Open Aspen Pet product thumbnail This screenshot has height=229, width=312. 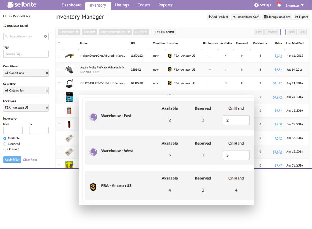pos(69,70)
